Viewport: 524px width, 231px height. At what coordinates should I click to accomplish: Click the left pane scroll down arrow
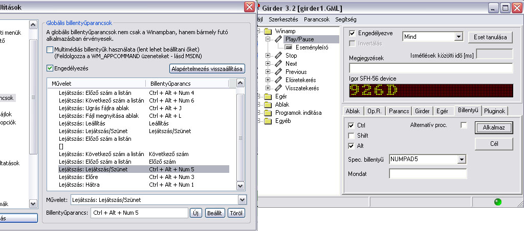(x=33, y=203)
